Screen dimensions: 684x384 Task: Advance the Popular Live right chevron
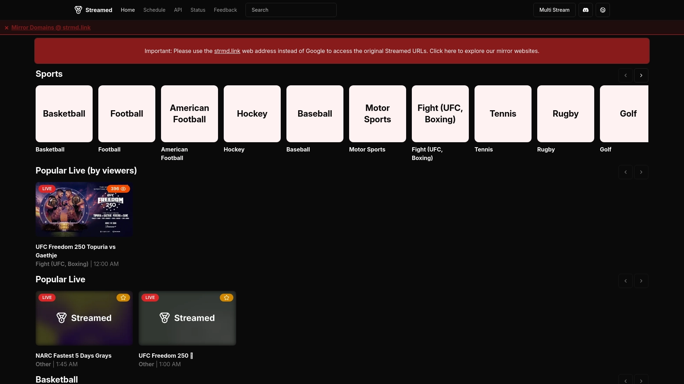641,281
